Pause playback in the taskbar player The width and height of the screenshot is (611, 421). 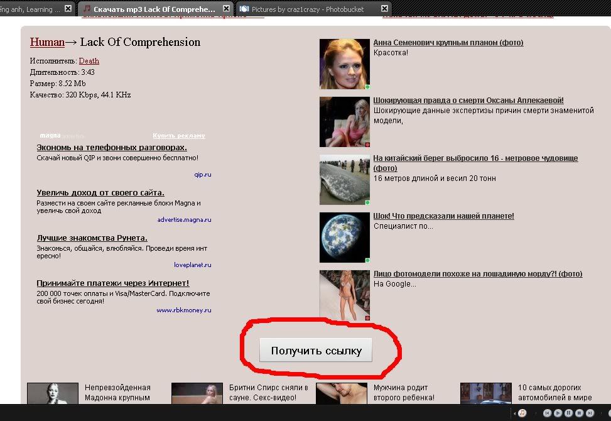click(569, 413)
